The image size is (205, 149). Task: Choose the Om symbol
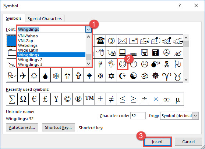(x=145, y=76)
